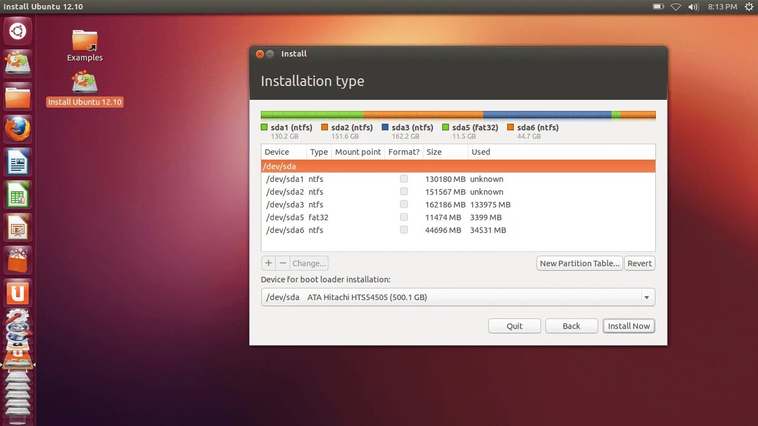This screenshot has width=758, height=426.
Task: Toggle Format checkbox for /dev/sda1
Action: (x=404, y=179)
